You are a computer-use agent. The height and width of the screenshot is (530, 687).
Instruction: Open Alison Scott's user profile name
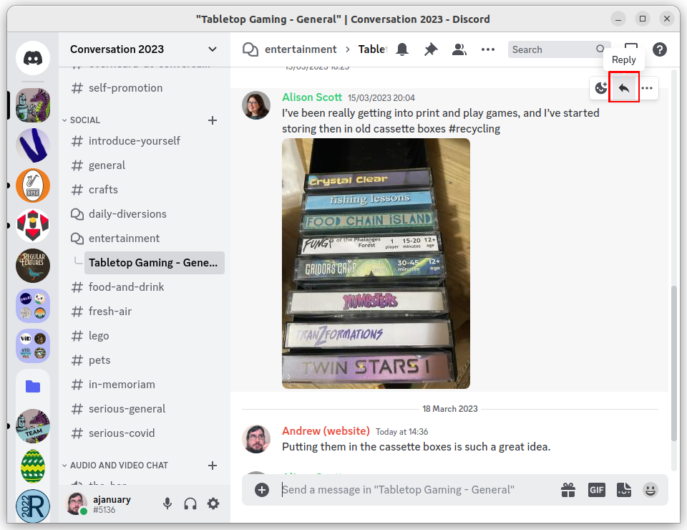pos(312,97)
